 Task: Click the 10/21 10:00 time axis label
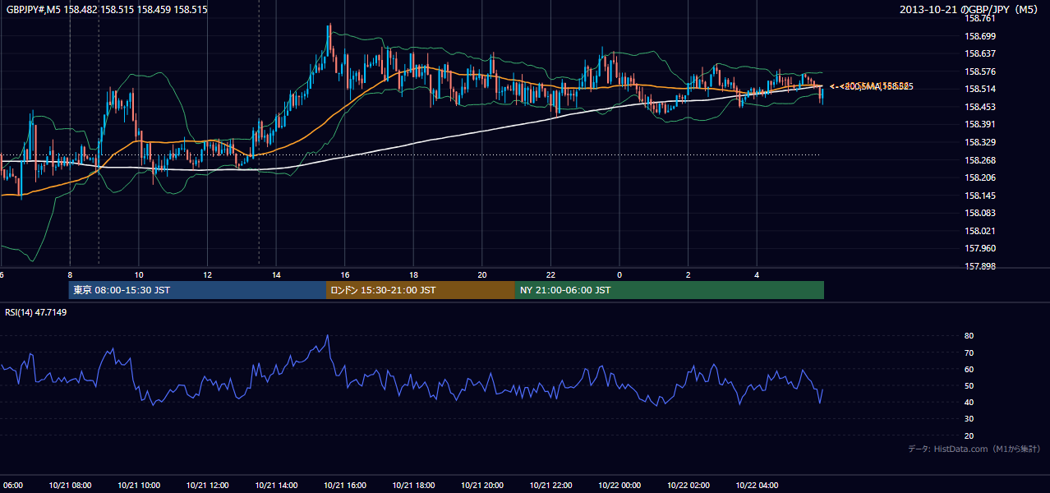(x=139, y=486)
